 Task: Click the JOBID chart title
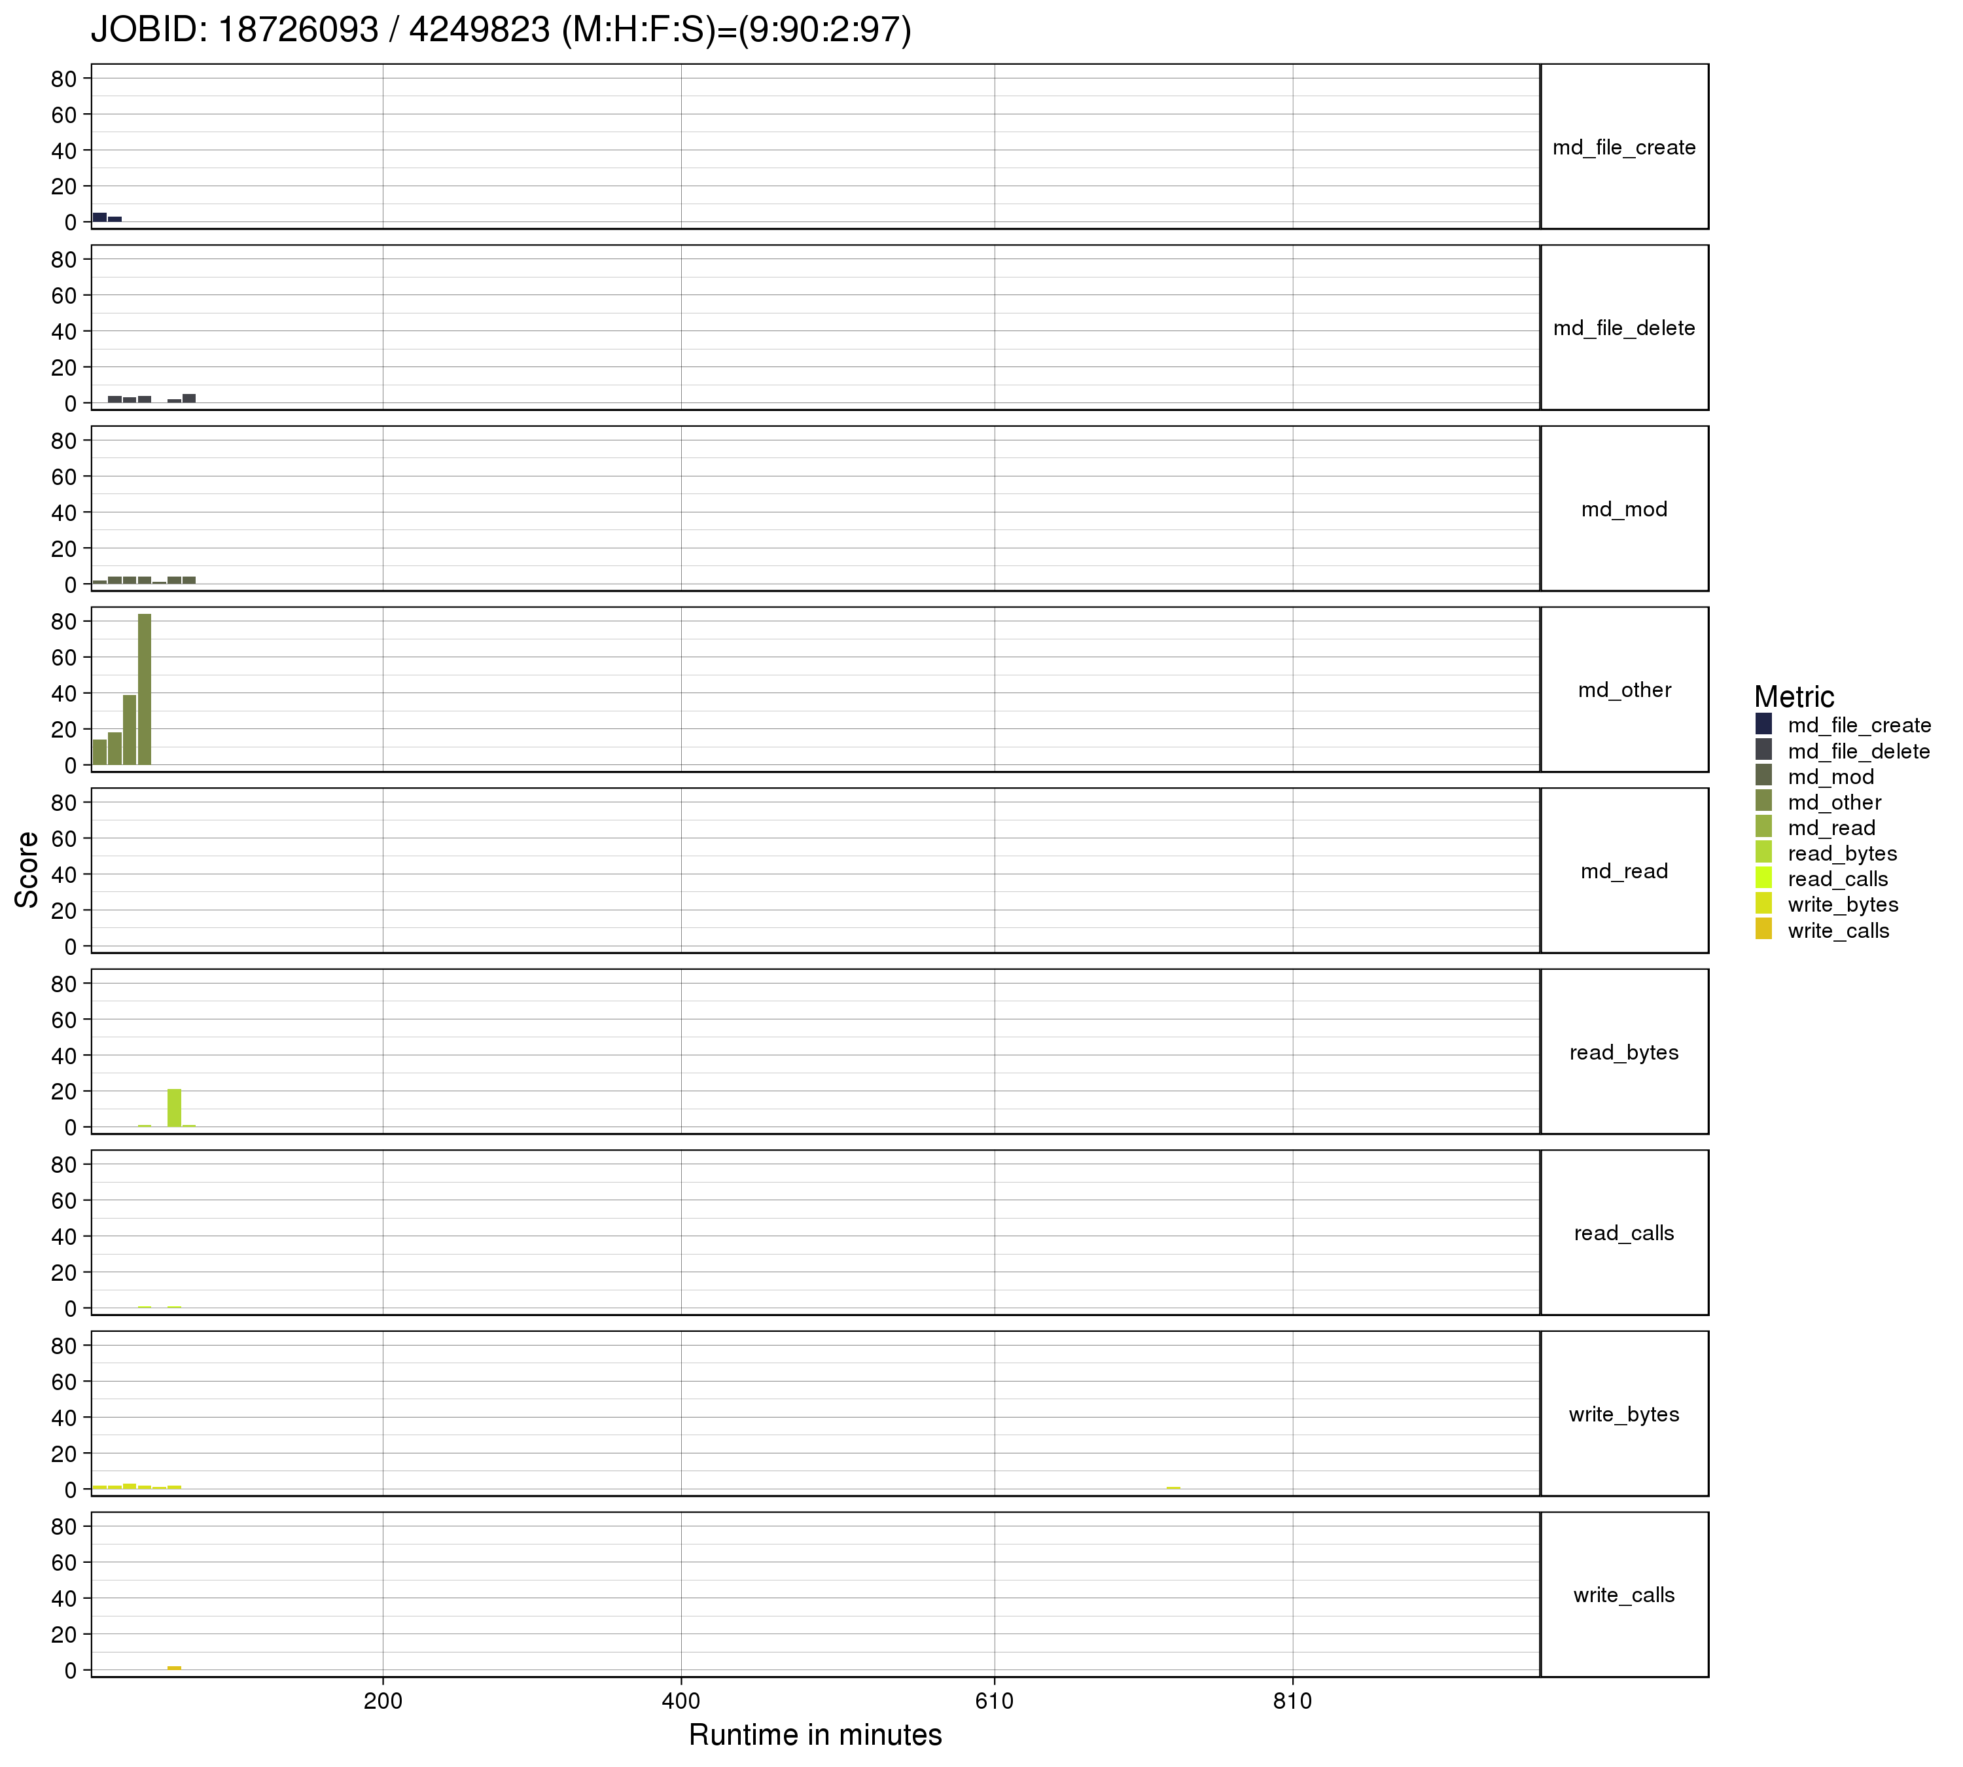click(x=501, y=30)
